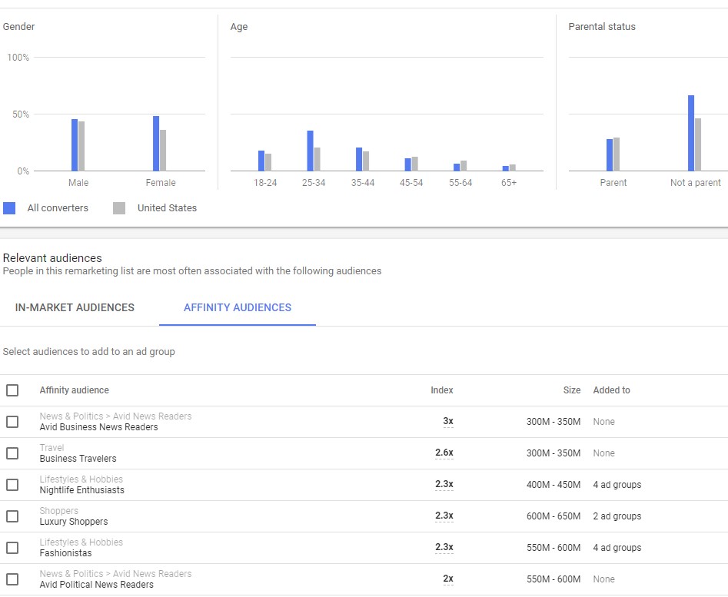Click the Avid Business News Readers name
This screenshot has height=597, width=728.
pyautogui.click(x=98, y=427)
